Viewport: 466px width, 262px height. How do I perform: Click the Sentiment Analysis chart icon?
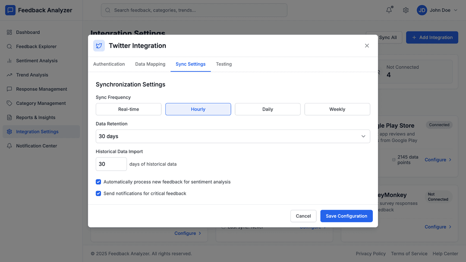tap(9, 61)
